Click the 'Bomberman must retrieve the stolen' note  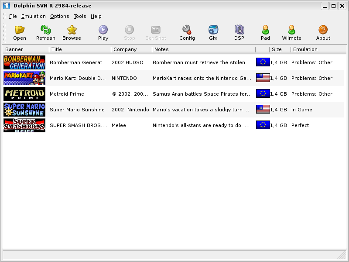202,62
